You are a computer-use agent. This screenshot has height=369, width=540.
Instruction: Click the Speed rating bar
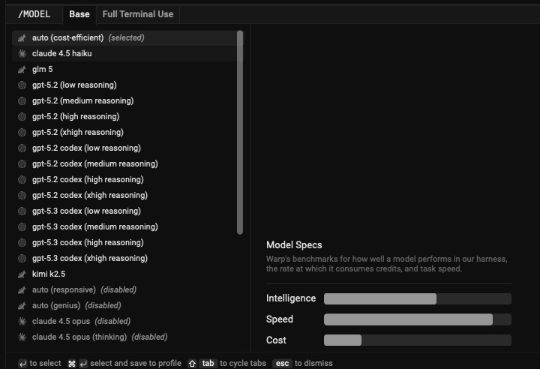point(418,319)
